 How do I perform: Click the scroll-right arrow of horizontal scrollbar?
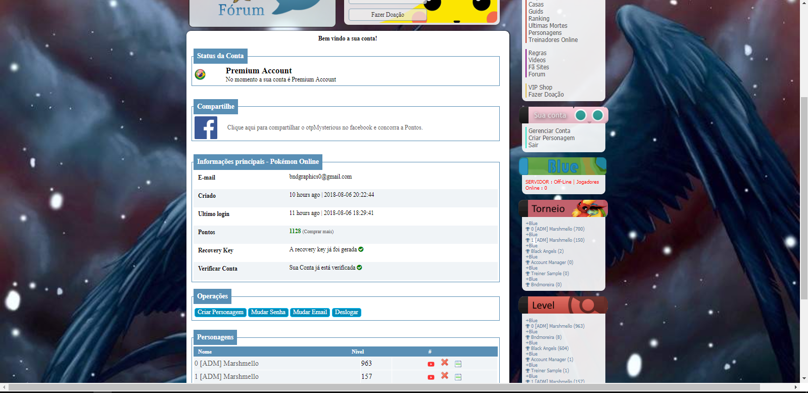click(796, 387)
